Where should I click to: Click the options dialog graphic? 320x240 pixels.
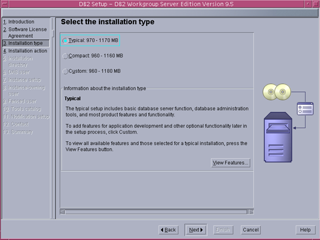(x=306, y=109)
